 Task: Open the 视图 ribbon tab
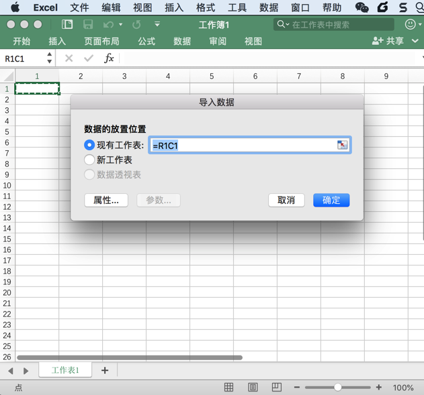(253, 42)
